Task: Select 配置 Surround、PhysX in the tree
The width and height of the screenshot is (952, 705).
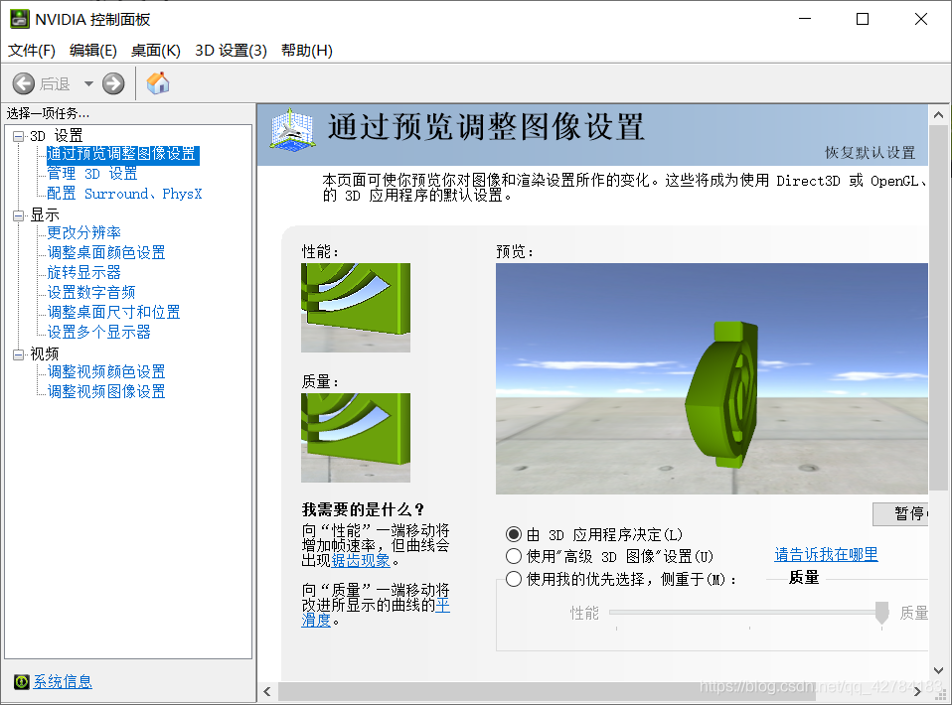Action: point(124,195)
